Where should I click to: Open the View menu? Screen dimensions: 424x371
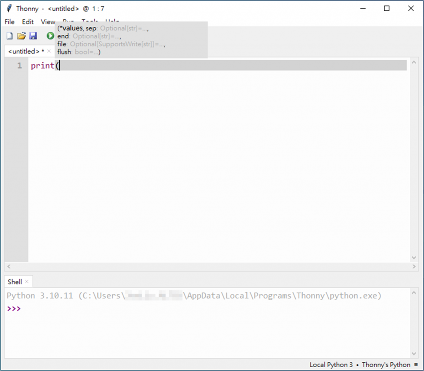48,22
